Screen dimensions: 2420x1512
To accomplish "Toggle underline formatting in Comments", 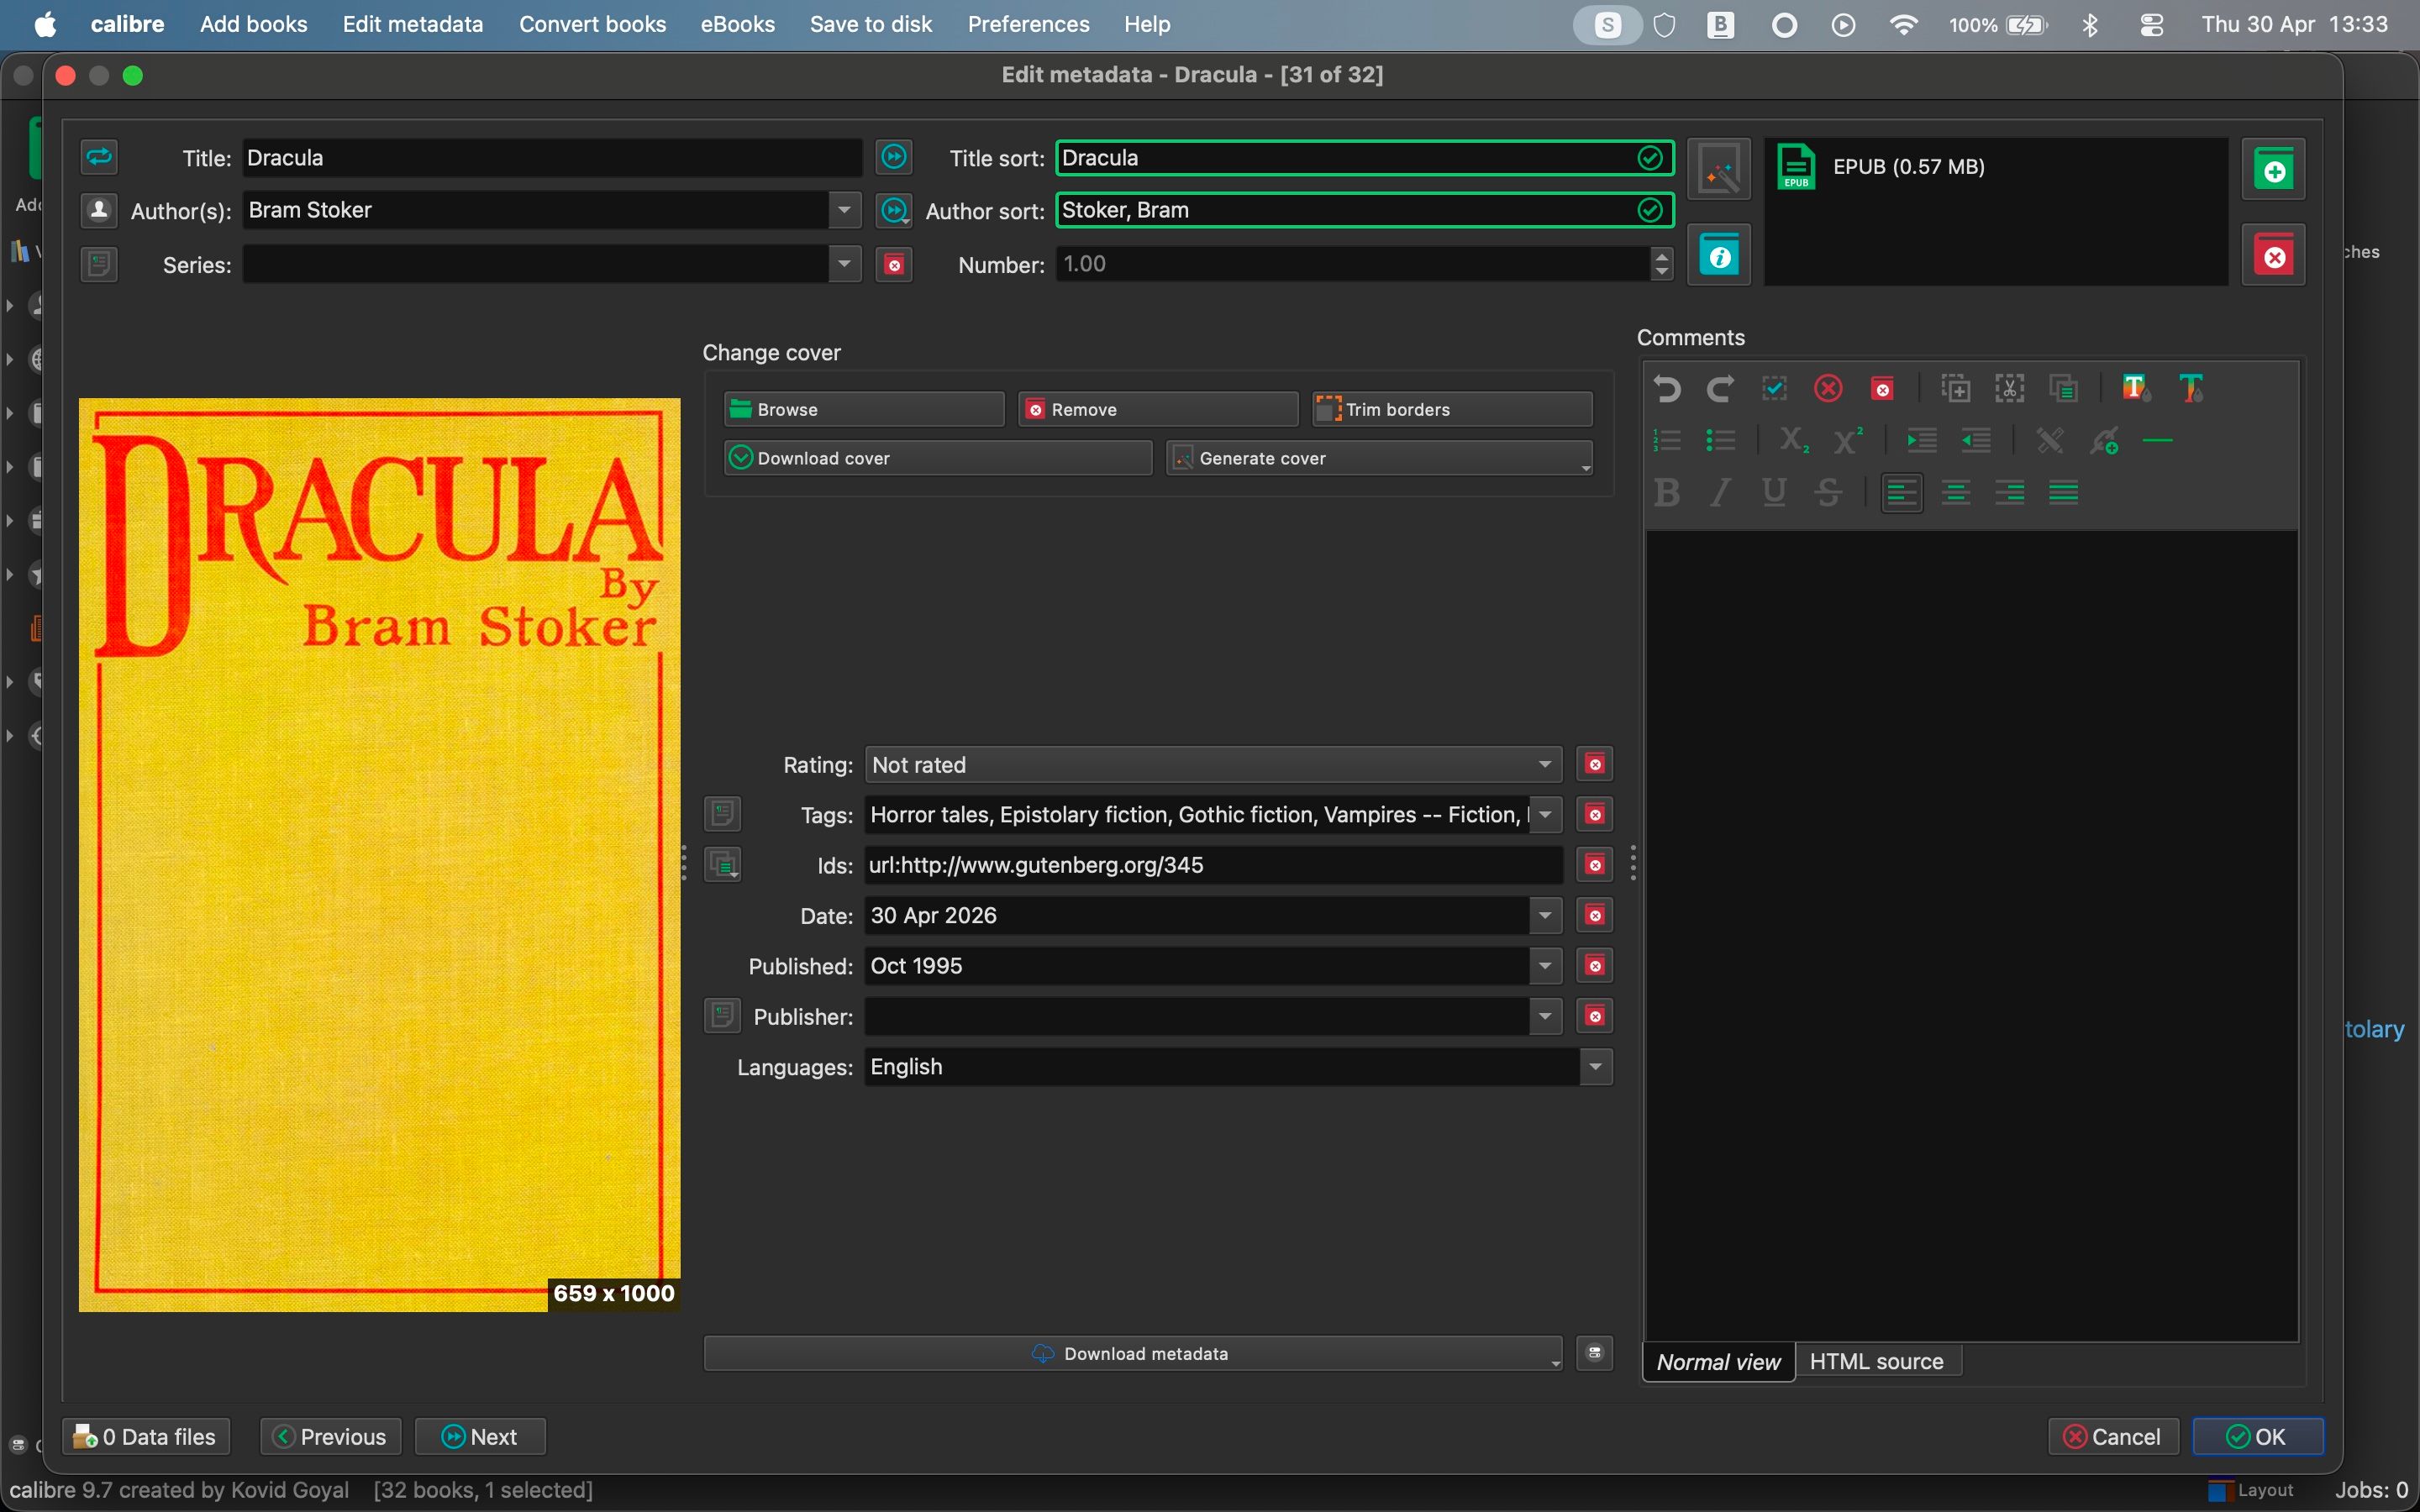I will (x=1775, y=492).
